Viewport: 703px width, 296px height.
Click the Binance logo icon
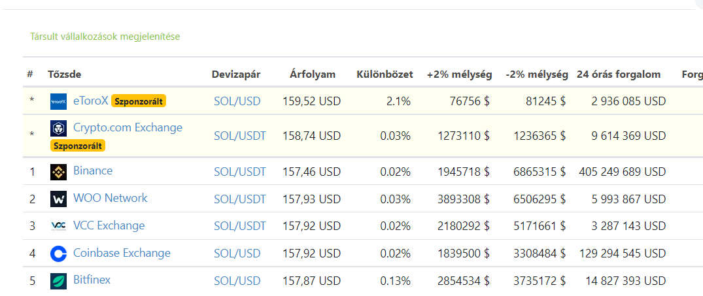[x=58, y=172]
